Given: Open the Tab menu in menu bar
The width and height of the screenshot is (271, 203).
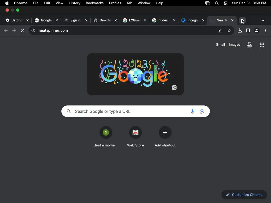Looking at the screenshot, I should click(x=129, y=3).
